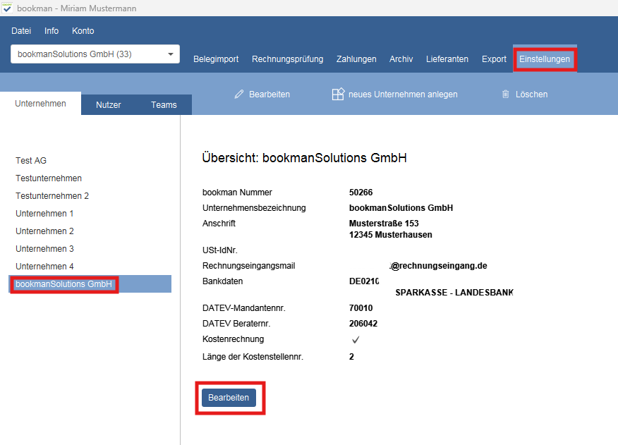Click the trash can icon for Löschen
The width and height of the screenshot is (618, 445).
click(x=505, y=95)
